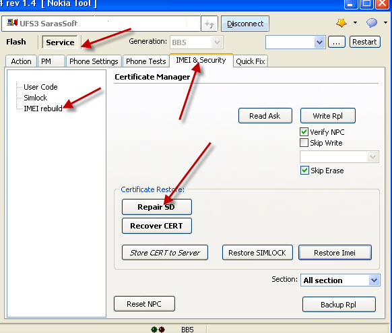Open the dropdown below Skip Write
This screenshot has height=333, width=392.
[339, 157]
